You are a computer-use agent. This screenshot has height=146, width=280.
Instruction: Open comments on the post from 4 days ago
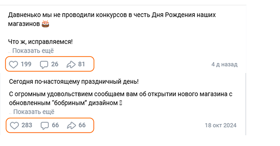point(44,65)
